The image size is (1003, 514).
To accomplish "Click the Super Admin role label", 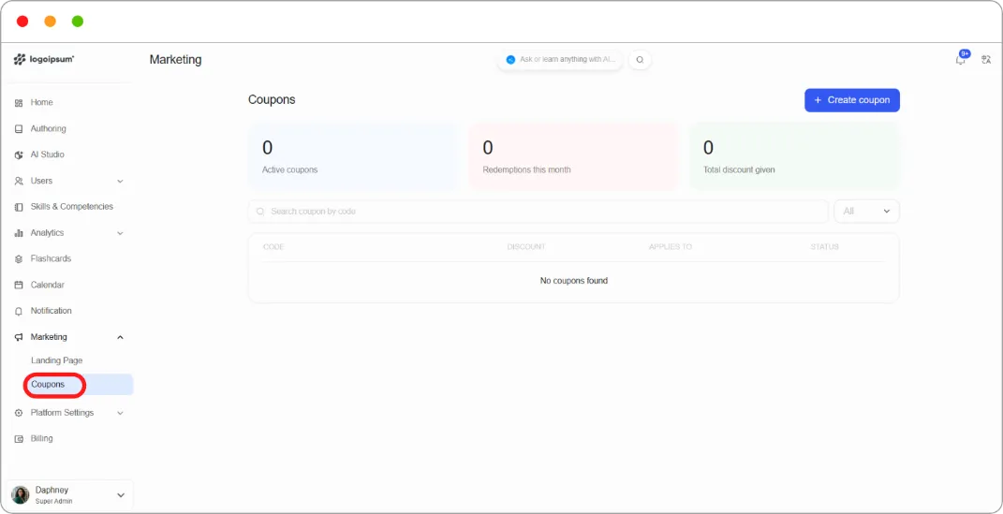I will 53,501.
